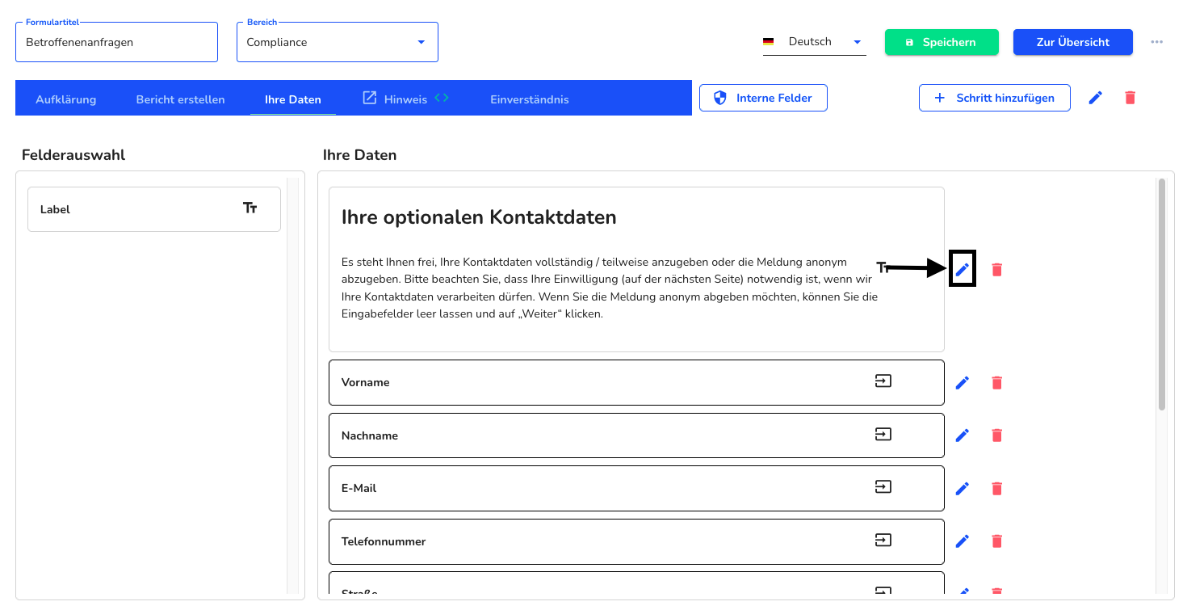Edit the Telefonnummer field

tap(962, 541)
